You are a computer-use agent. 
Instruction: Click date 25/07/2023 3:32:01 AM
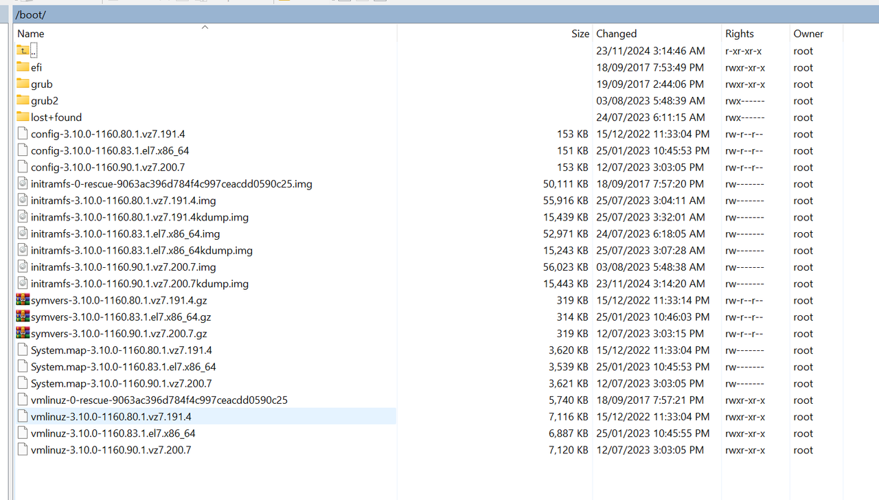650,217
